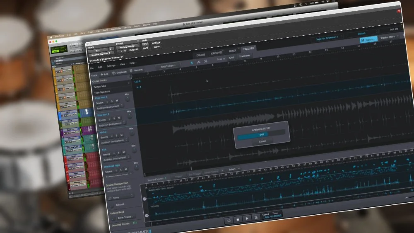Solo the Hi-hat track
Viewport: 414px width, 233px height.
116,136
